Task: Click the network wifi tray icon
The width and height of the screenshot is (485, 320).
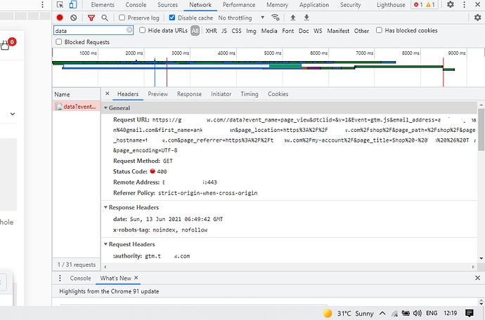Action: point(395,314)
